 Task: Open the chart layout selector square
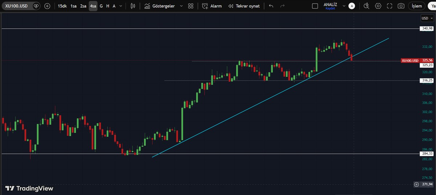(315, 6)
